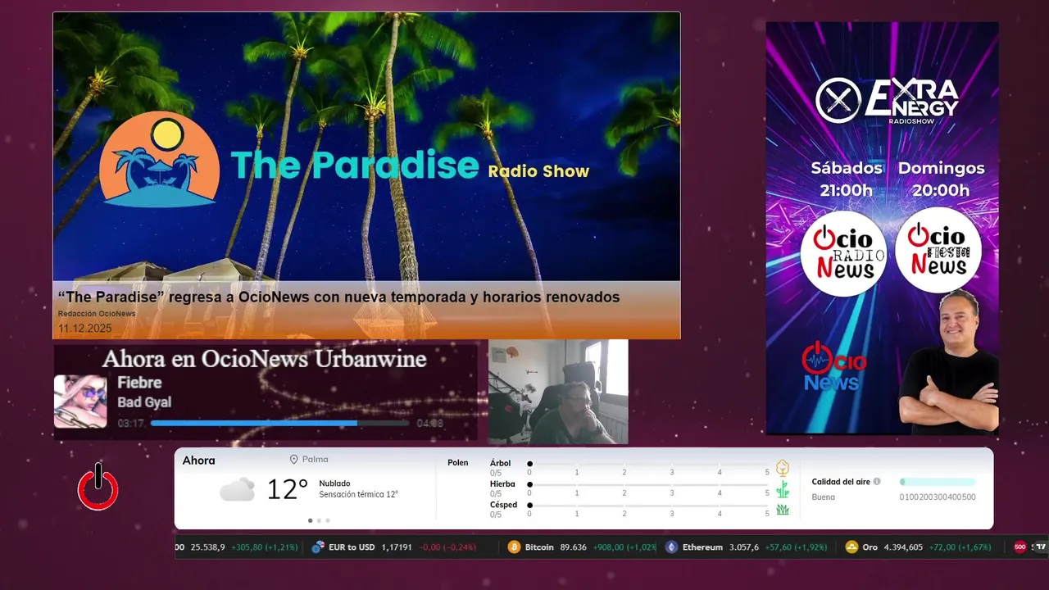Click the Redacción OcioNews author byline
This screenshot has height=590, width=1049.
click(97, 314)
